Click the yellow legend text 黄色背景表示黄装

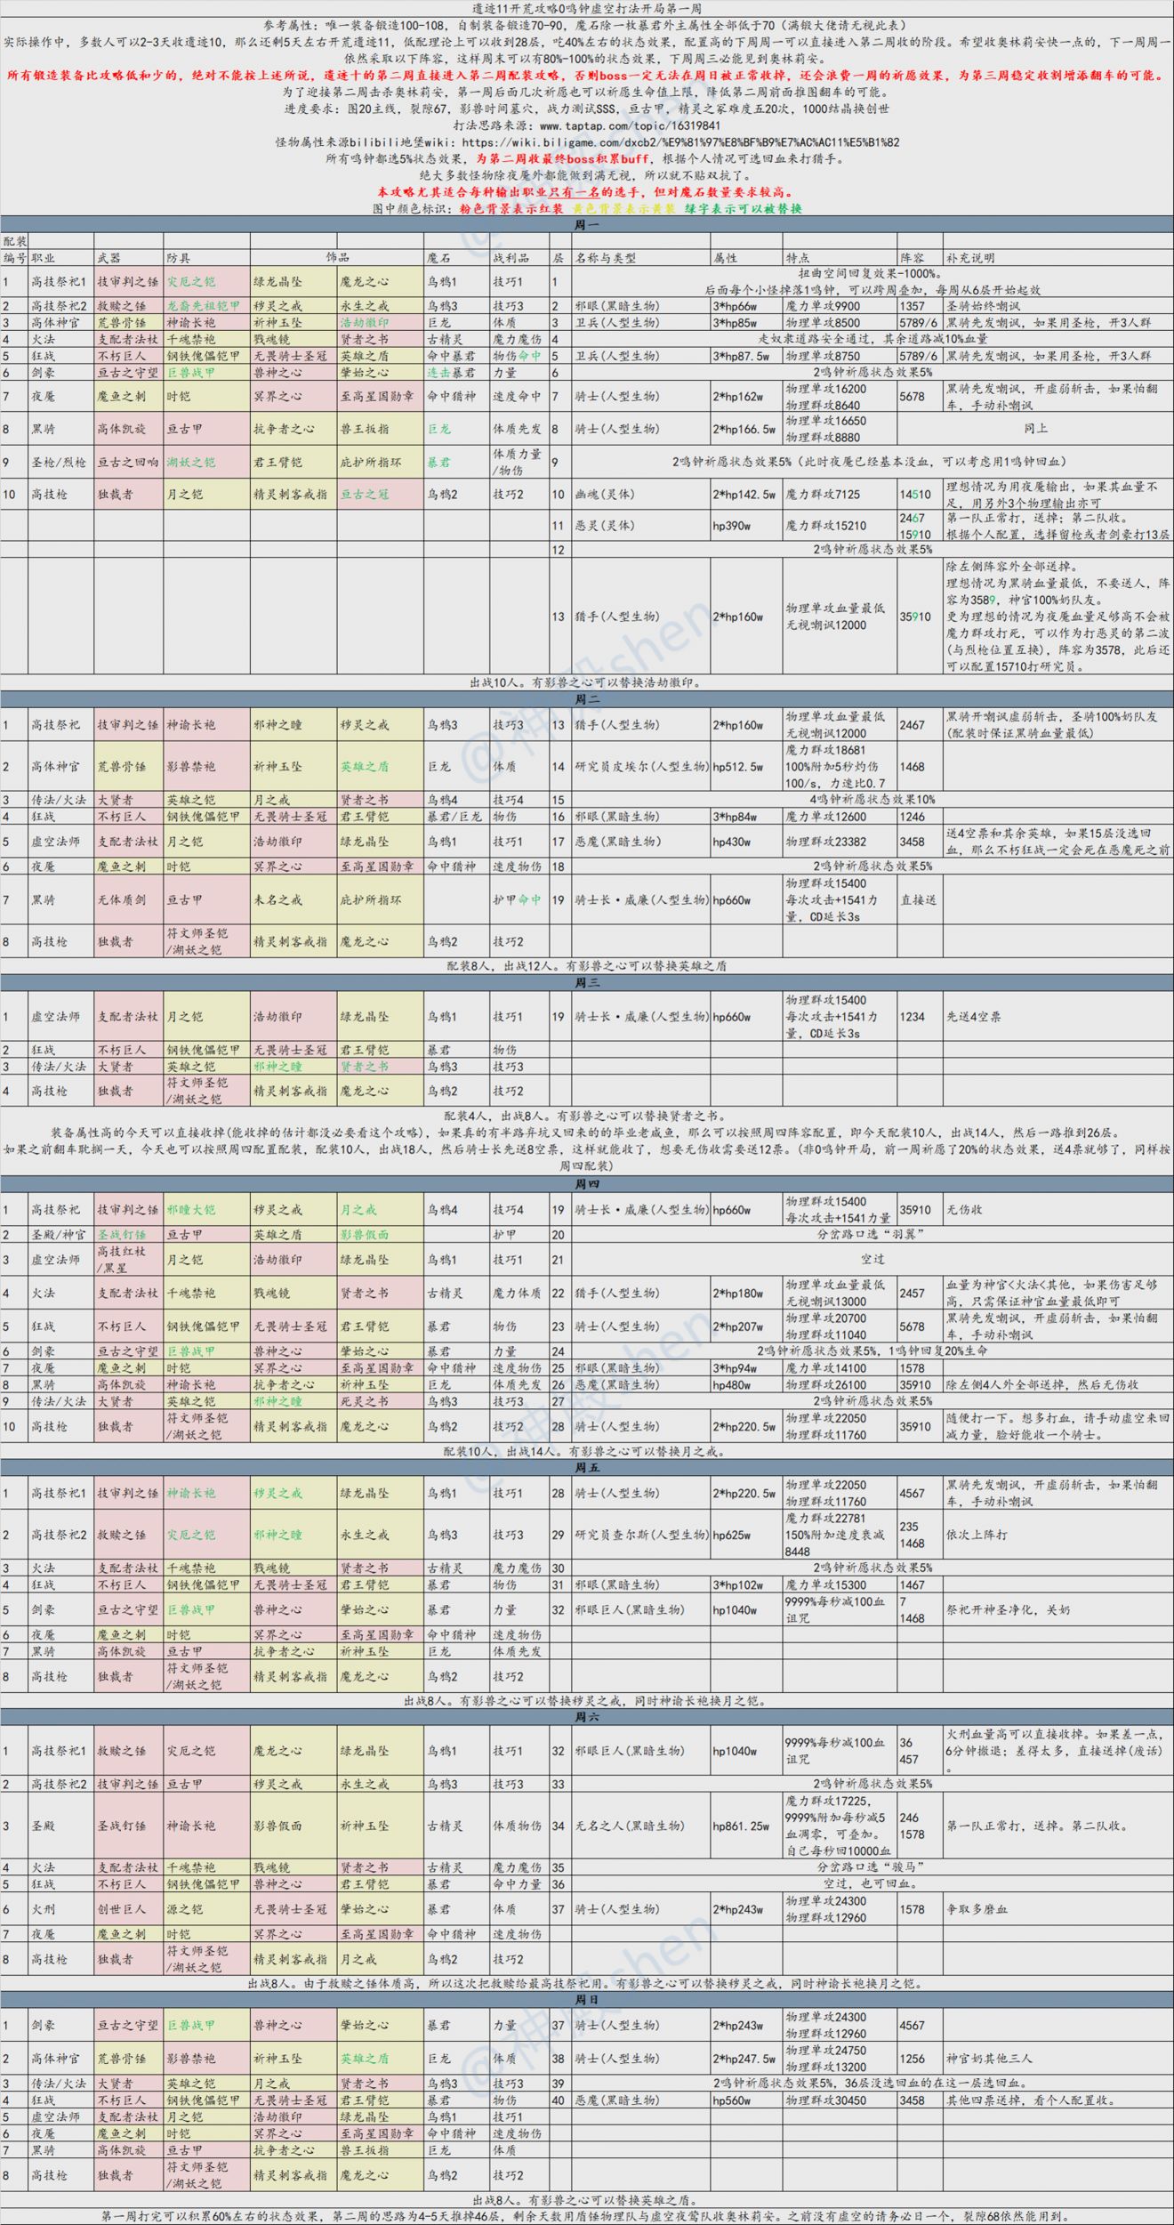[x=624, y=208]
